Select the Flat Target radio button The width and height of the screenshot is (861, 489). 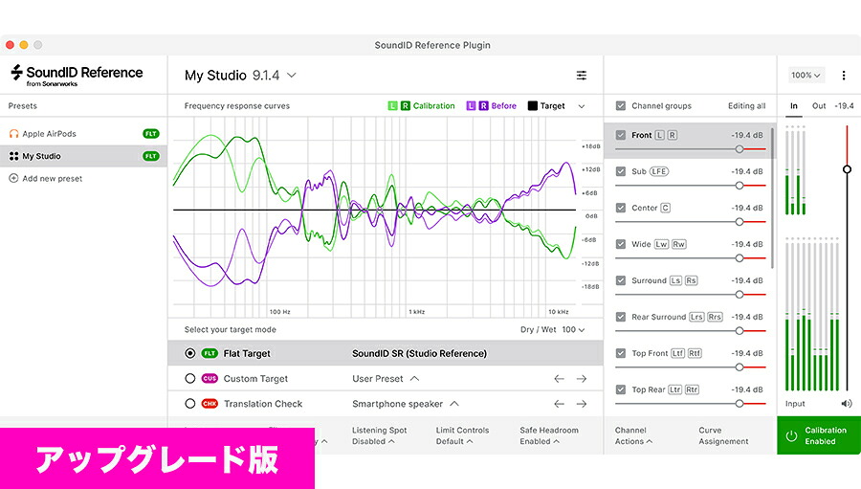190,353
